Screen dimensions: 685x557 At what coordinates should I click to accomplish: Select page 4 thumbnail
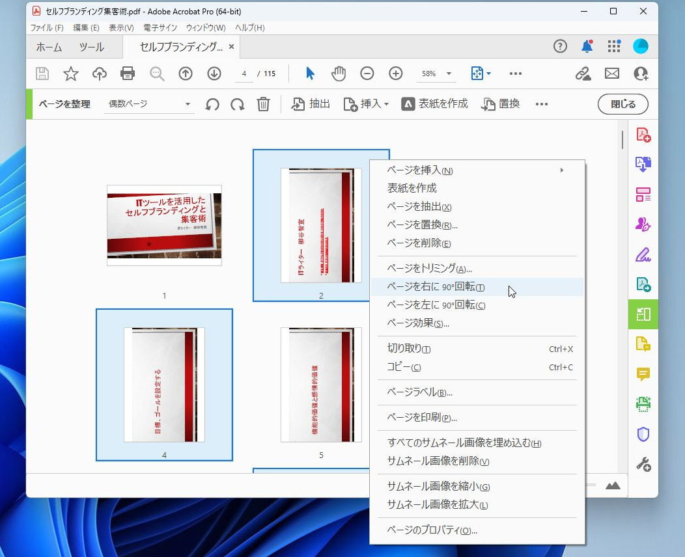pos(164,385)
